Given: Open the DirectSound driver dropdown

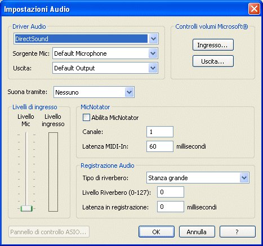Looking at the screenshot, I should tap(86, 39).
